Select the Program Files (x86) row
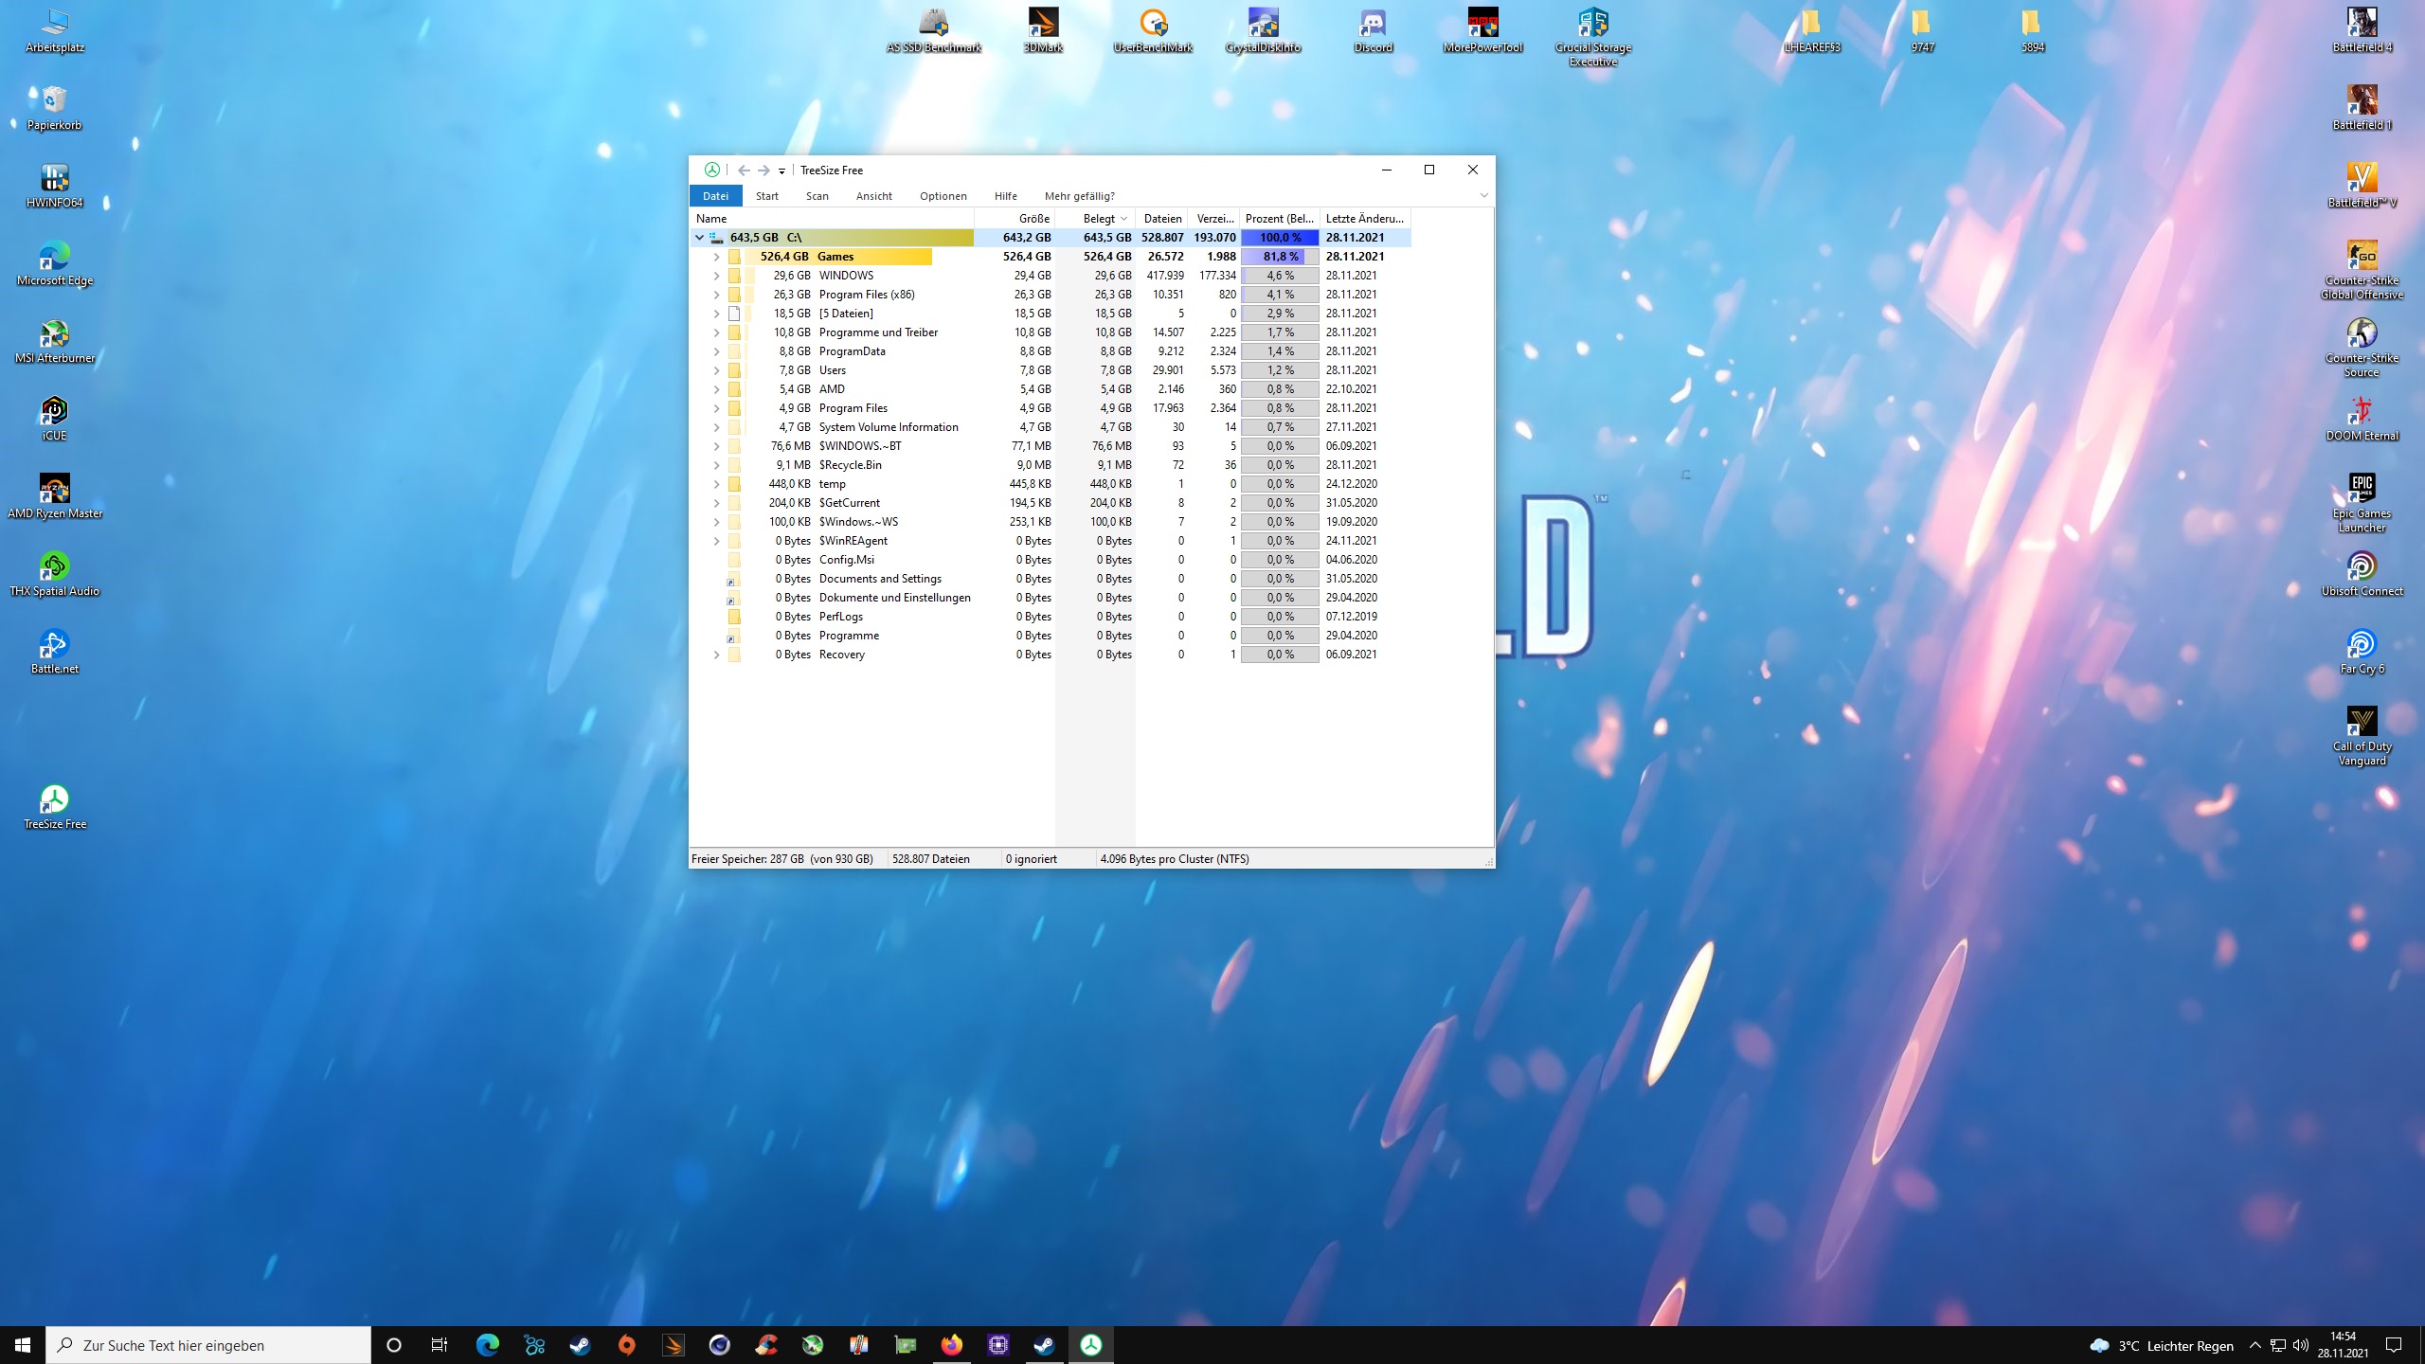2425x1364 pixels. tap(866, 295)
